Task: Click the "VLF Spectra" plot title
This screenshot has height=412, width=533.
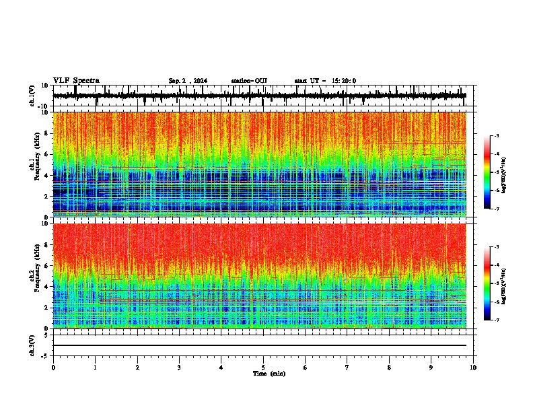Action: coord(77,80)
